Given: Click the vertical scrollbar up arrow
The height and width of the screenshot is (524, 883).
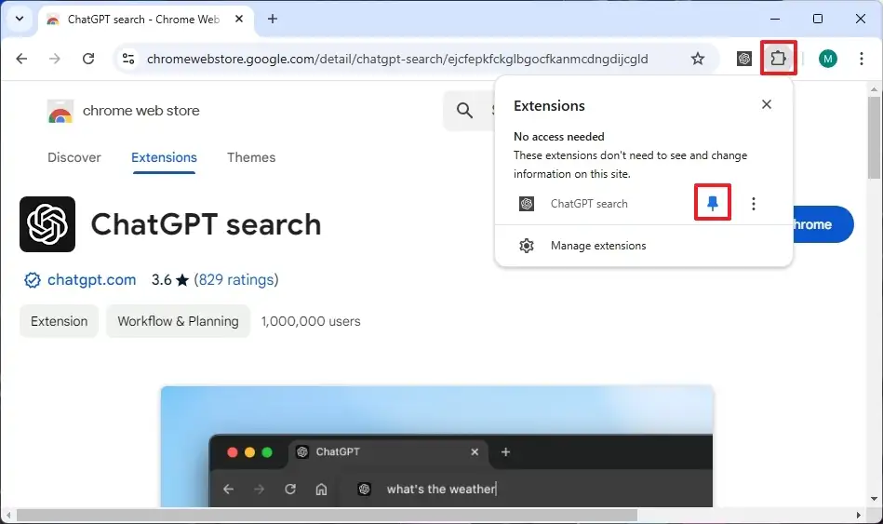Looking at the screenshot, I should [874, 89].
